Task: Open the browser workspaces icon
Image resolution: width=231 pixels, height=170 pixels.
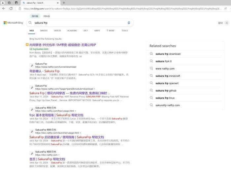Action: 10,3
